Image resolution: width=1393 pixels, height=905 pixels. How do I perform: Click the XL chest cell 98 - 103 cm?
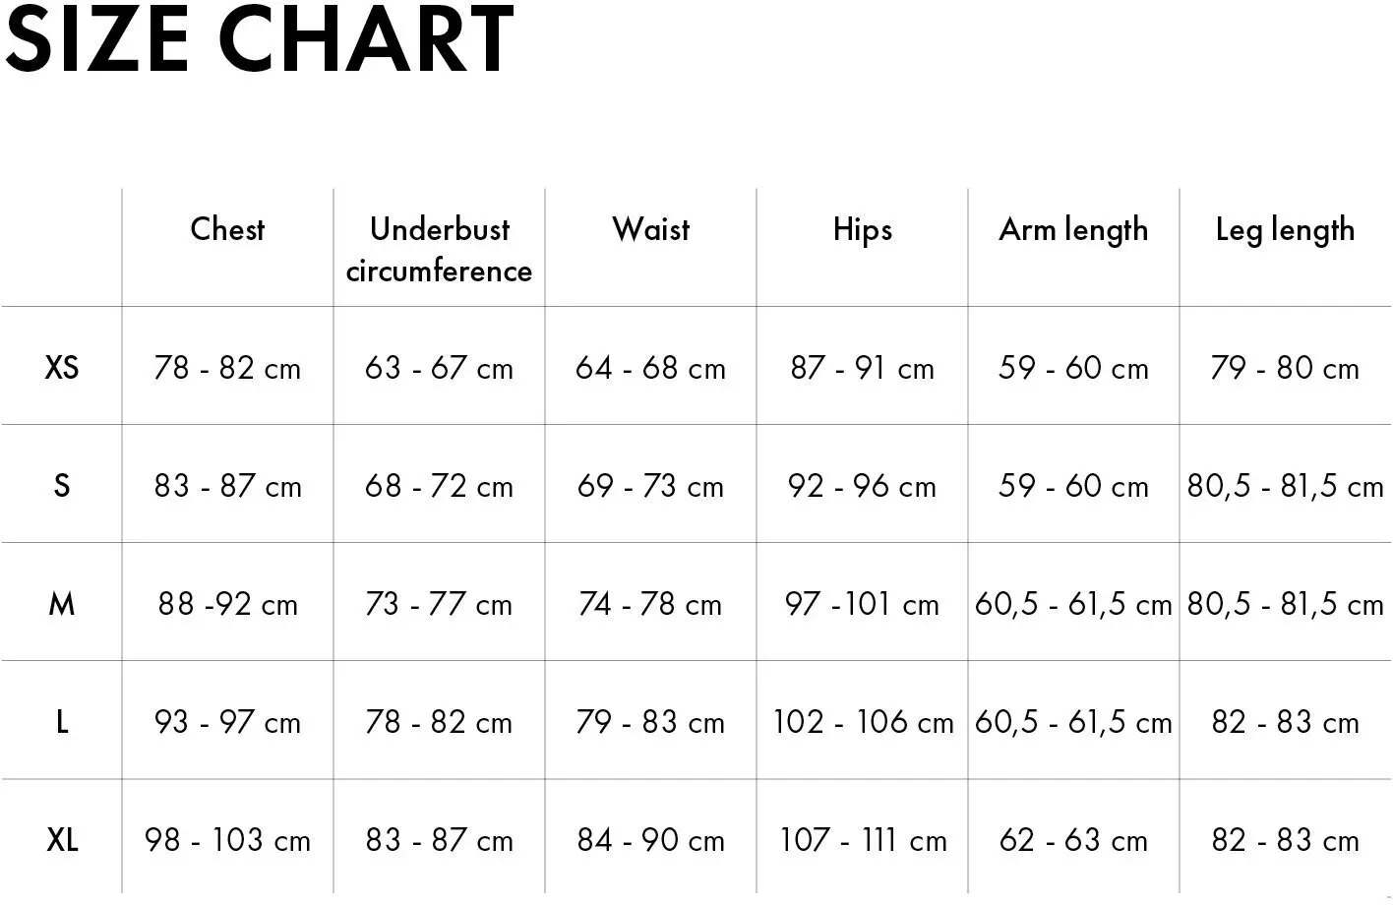(227, 840)
